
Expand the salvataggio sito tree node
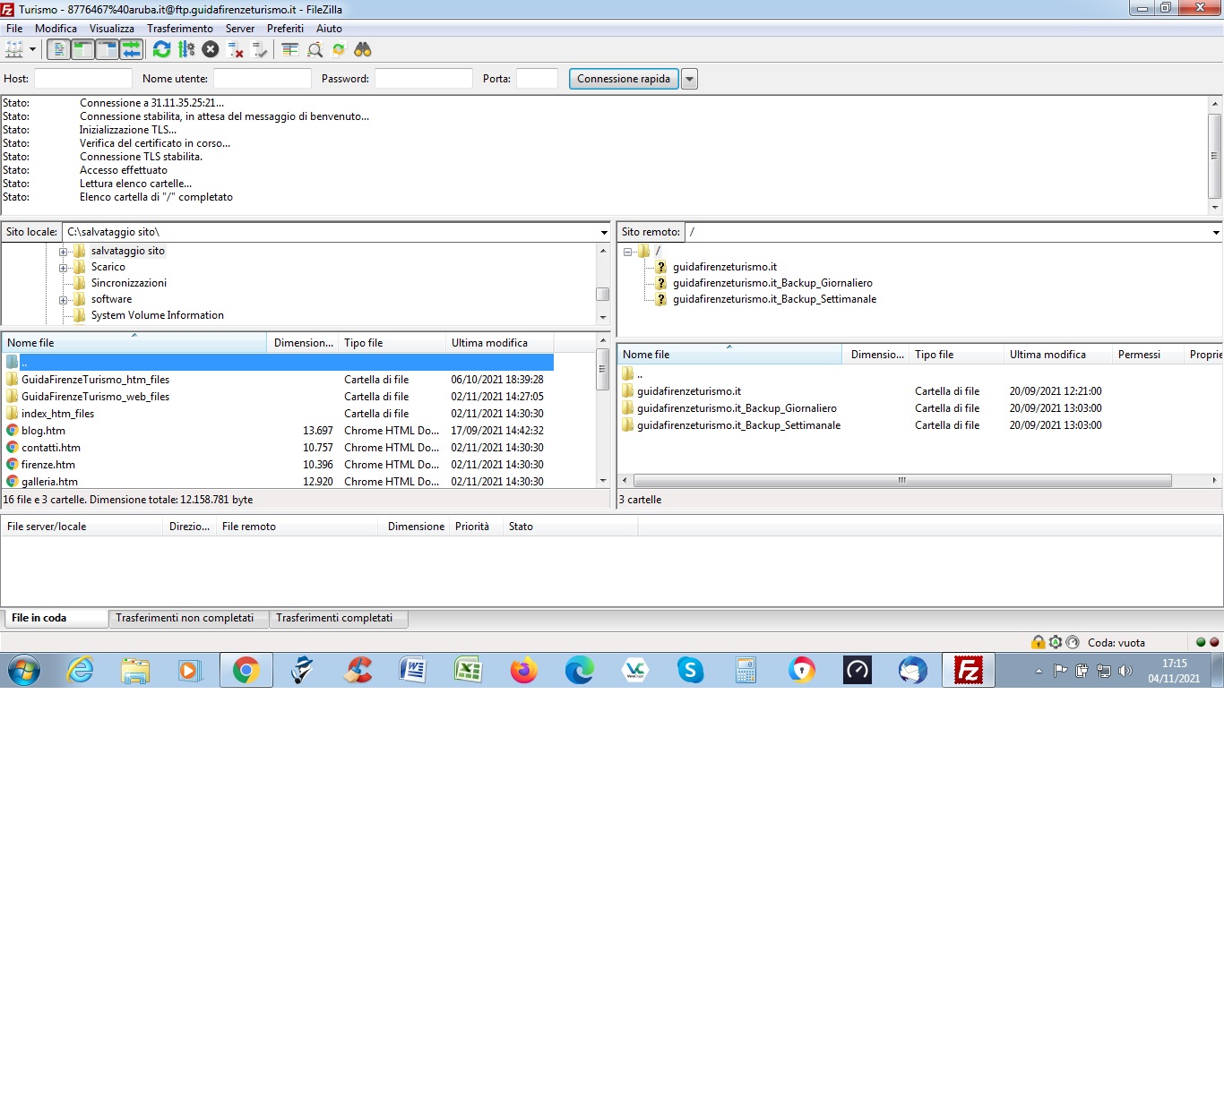pyautogui.click(x=64, y=252)
